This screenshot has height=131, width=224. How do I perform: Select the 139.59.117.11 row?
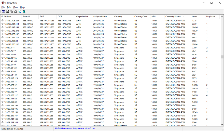[110, 82]
